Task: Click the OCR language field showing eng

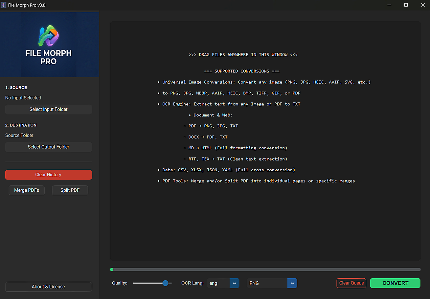Action: click(218, 283)
